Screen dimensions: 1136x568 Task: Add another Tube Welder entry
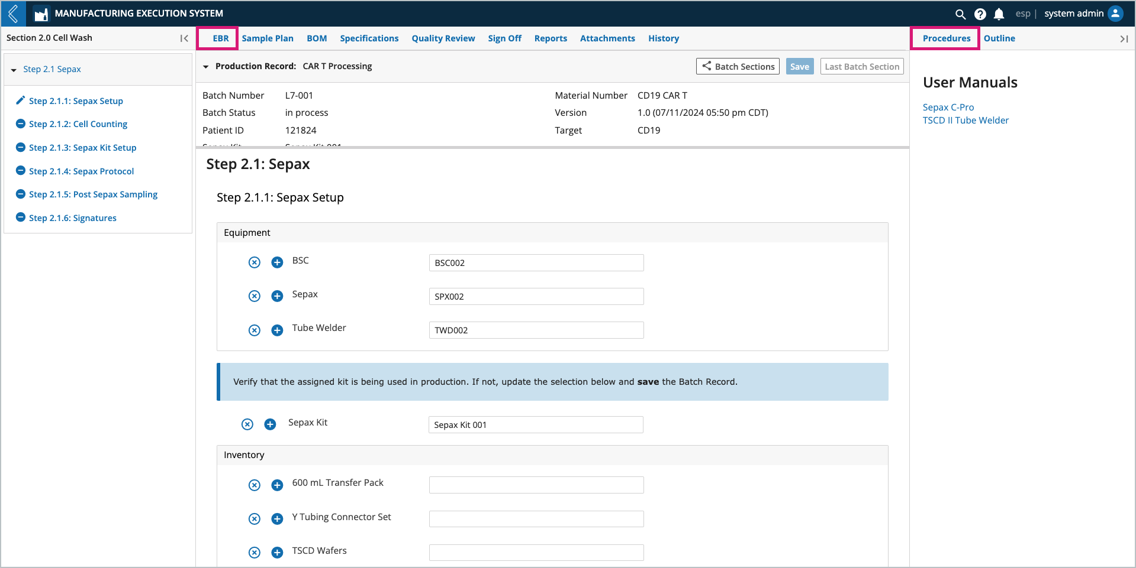[277, 330]
